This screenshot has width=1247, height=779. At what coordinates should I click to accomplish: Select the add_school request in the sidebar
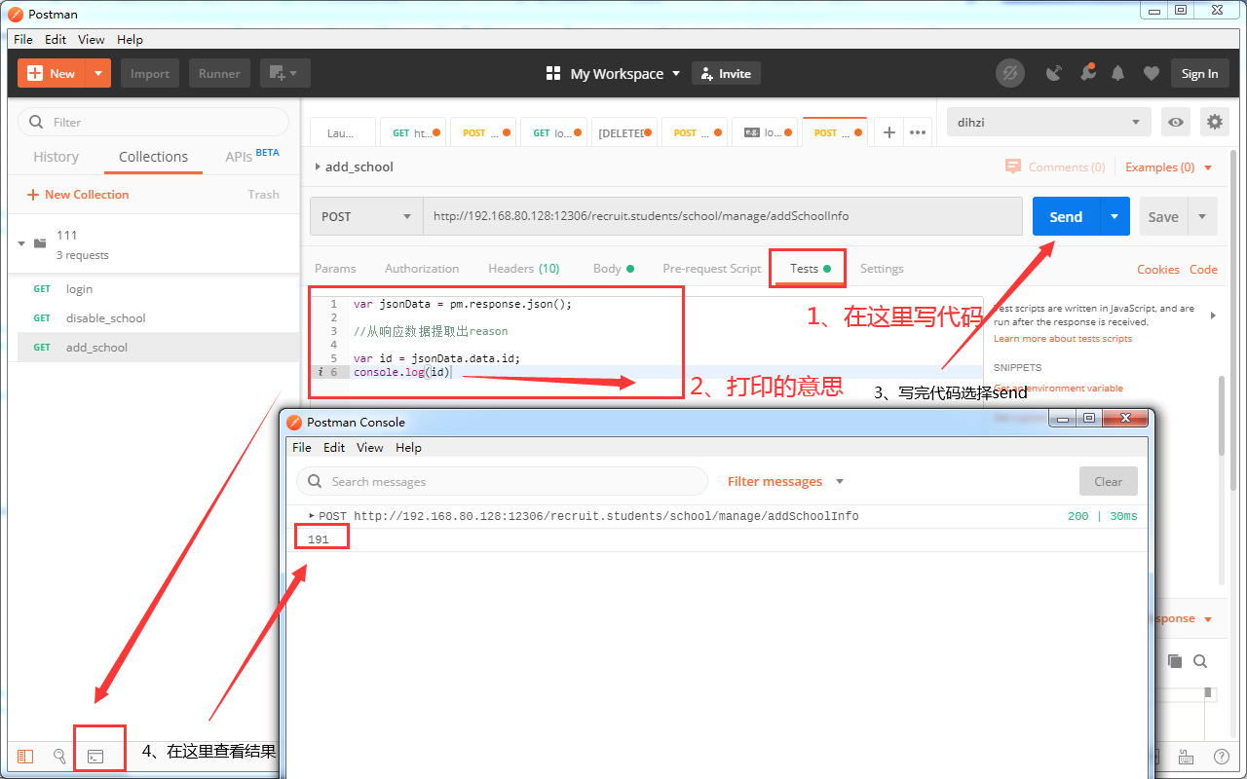(x=96, y=347)
